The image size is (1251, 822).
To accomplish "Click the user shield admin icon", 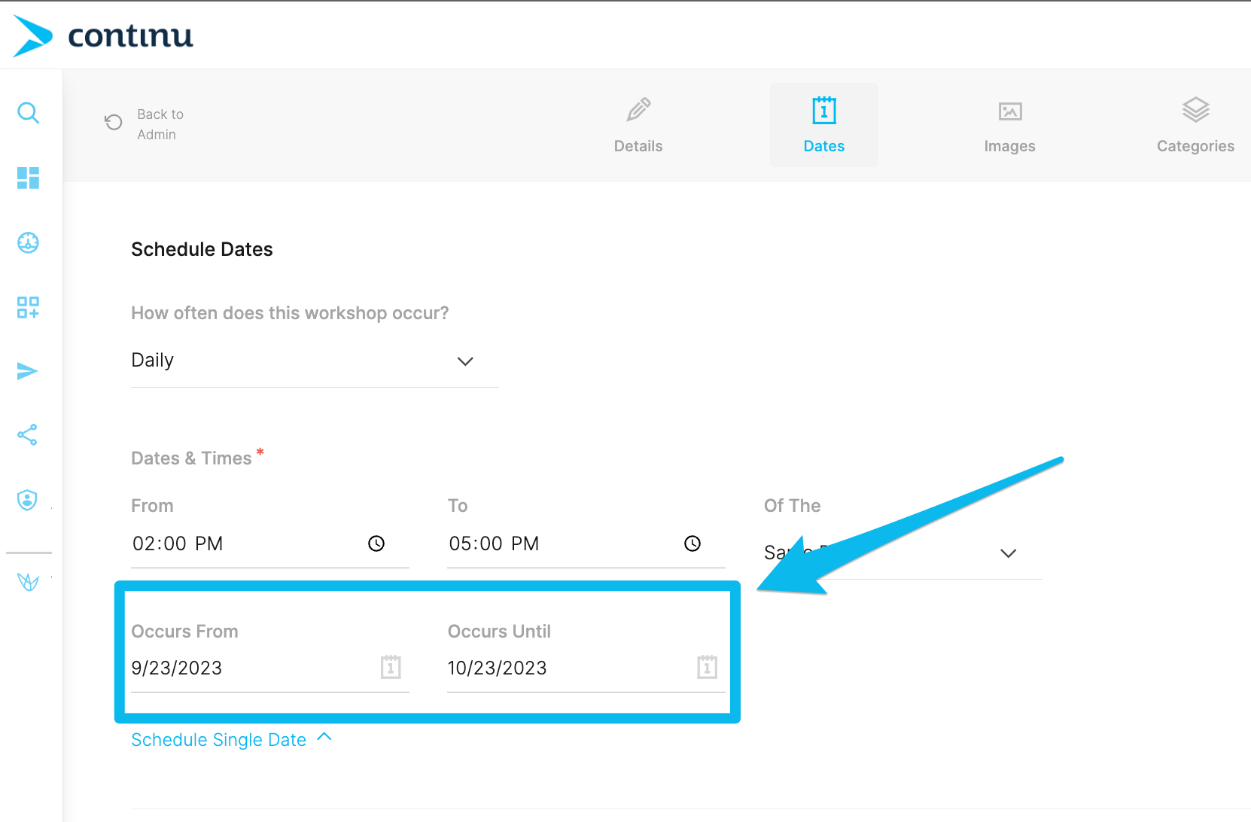I will 28,500.
